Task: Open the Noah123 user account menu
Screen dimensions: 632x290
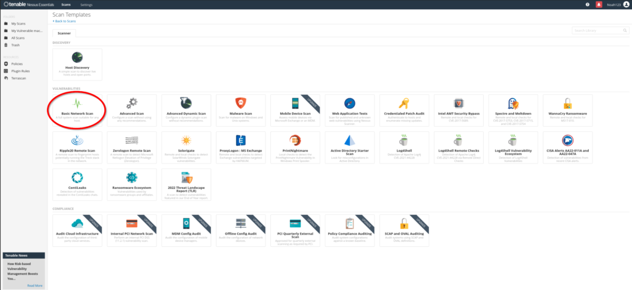Action: coord(617,4)
